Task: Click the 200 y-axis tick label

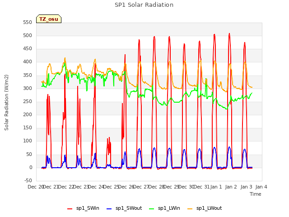Action: pos(28,114)
